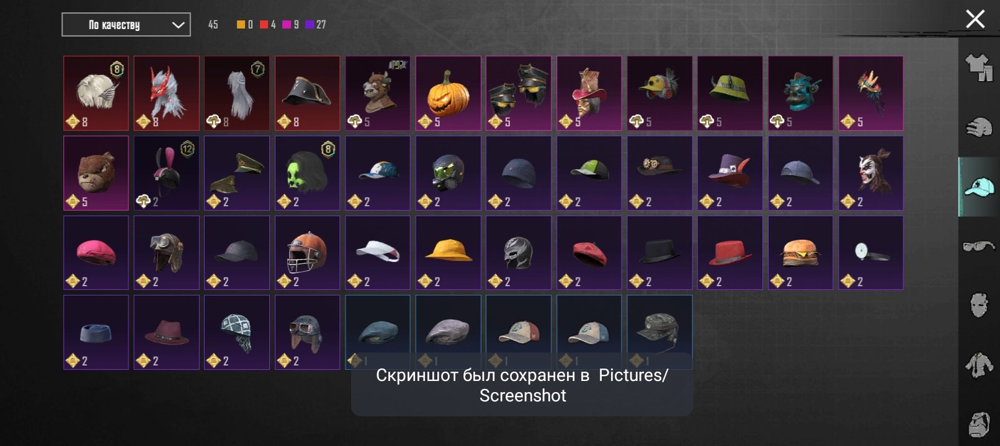
Task: Select the orange football helmet item
Action: [x=307, y=253]
